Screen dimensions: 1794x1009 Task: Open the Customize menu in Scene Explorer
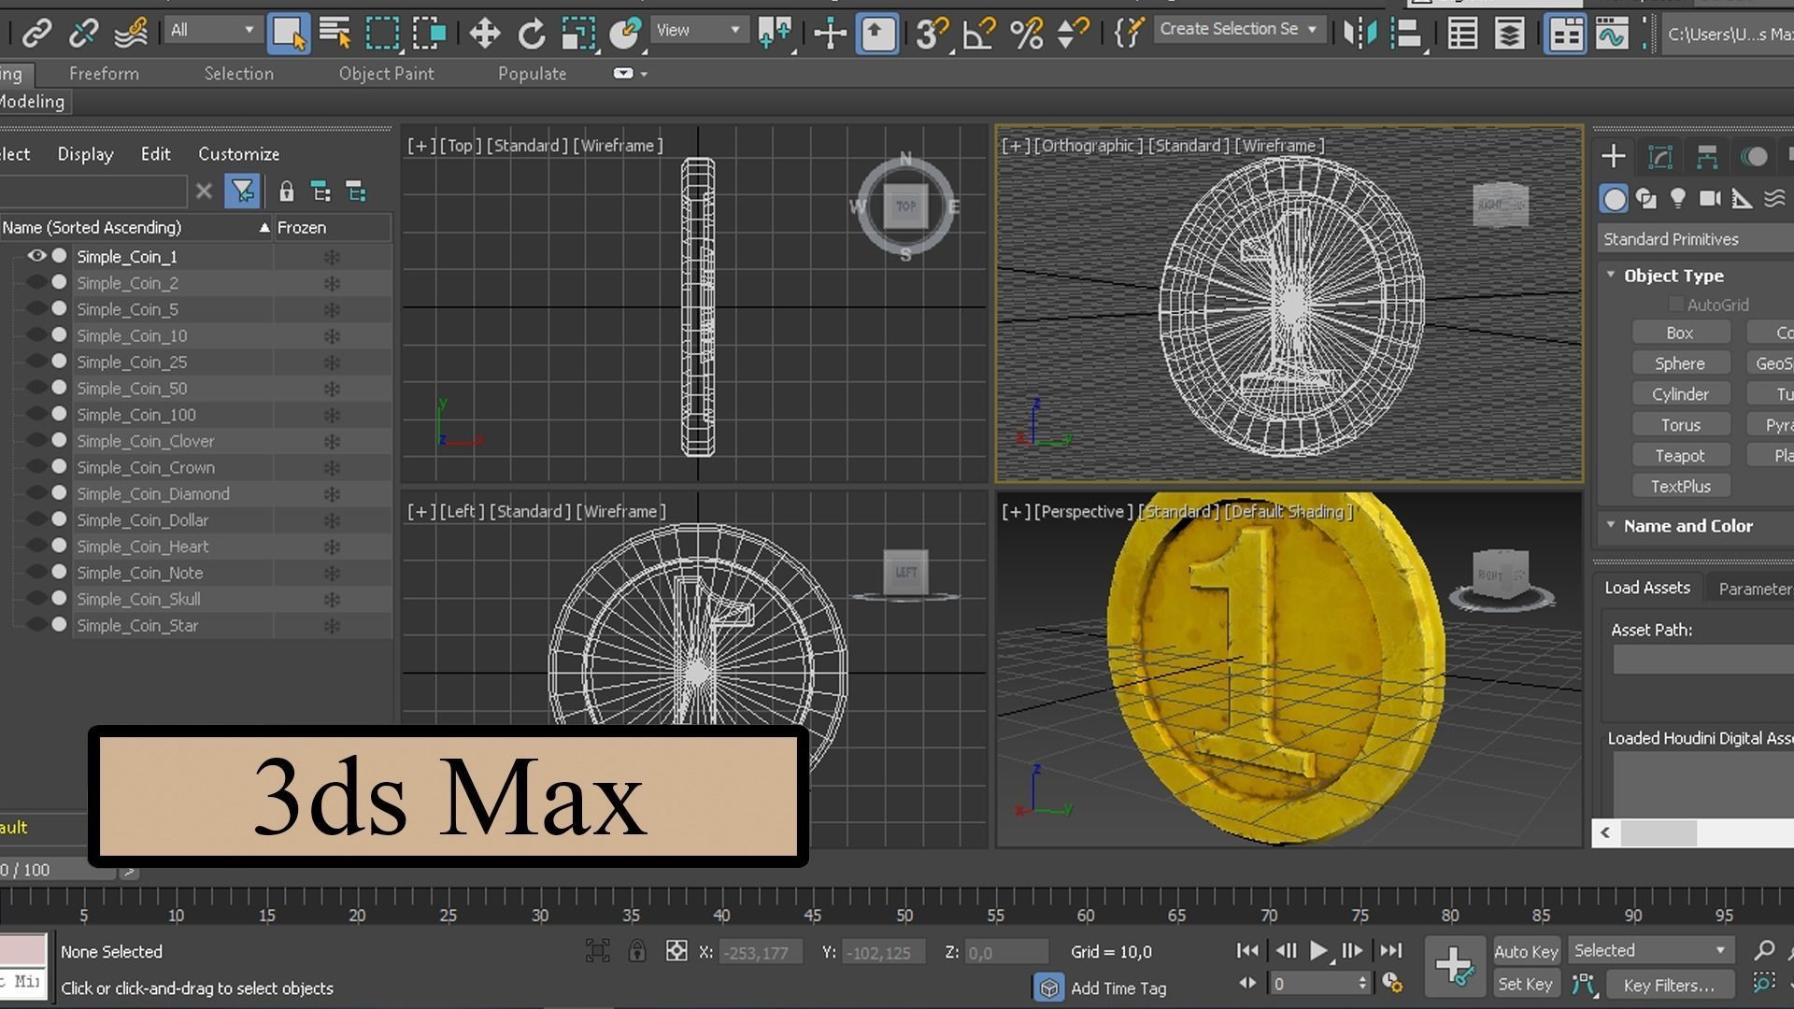coord(238,154)
